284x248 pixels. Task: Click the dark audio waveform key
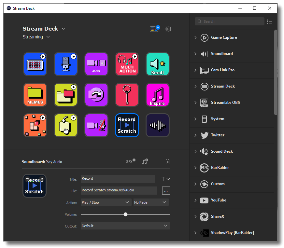pos(158,125)
